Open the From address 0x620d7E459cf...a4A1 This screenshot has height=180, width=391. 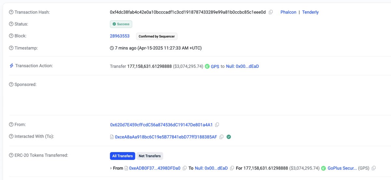[x=162, y=125]
